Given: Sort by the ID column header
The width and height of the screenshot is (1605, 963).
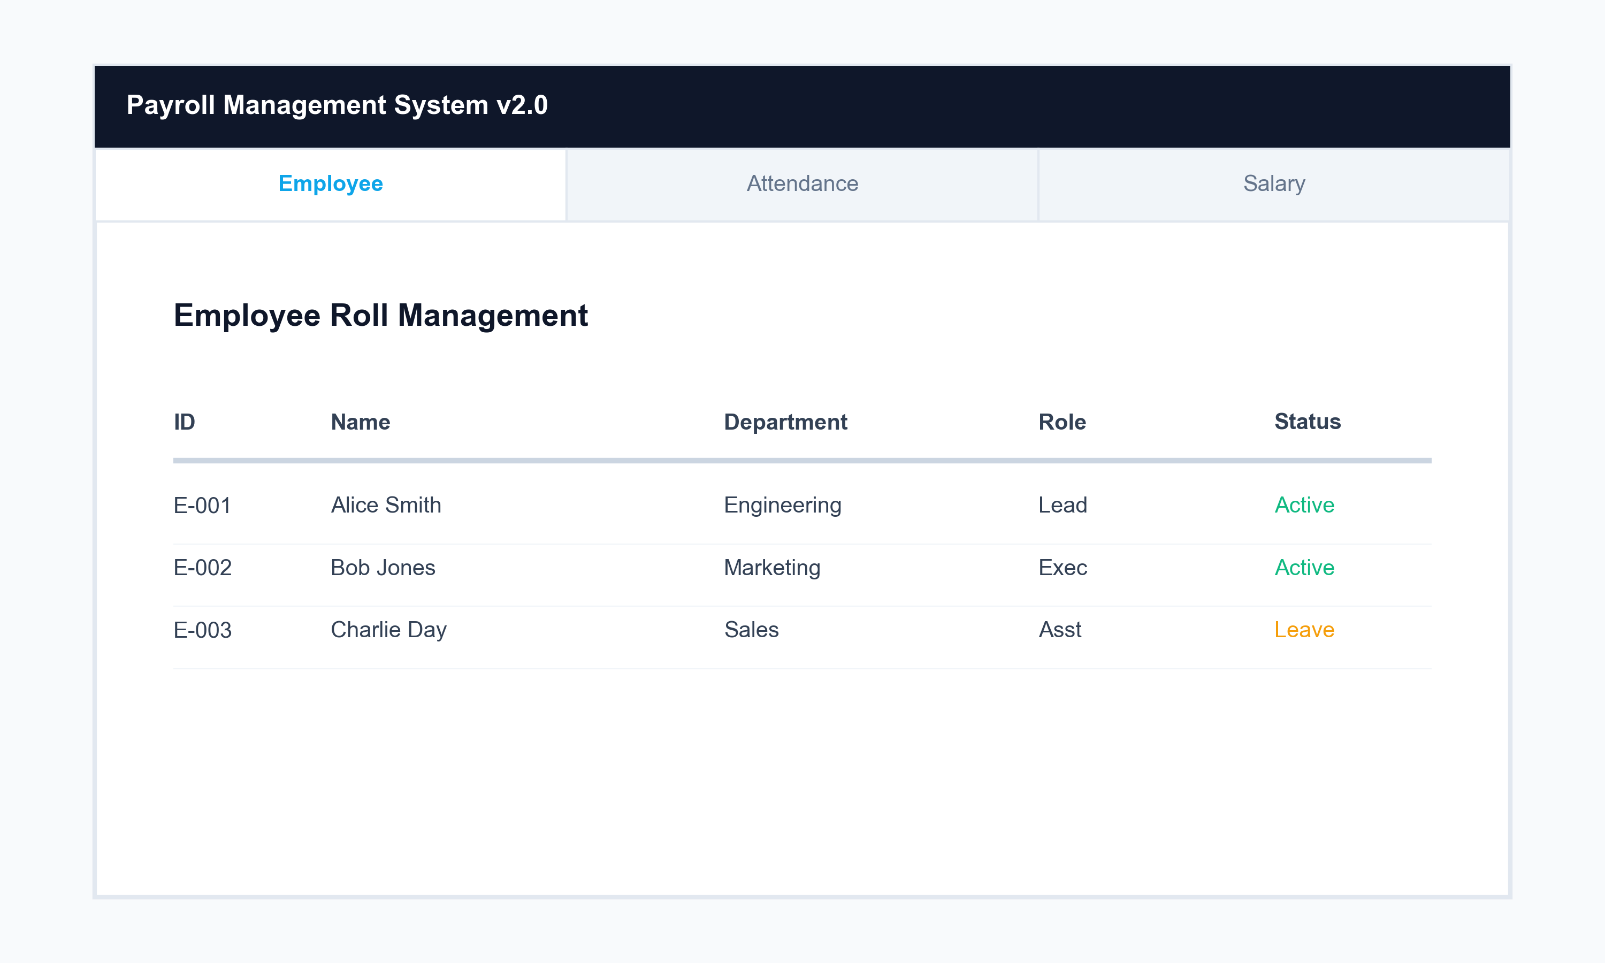Looking at the screenshot, I should point(185,422).
